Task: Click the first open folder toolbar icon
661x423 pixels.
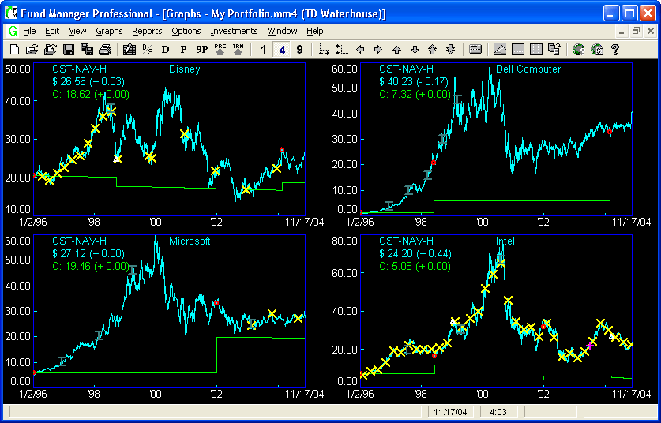Action: [32, 50]
